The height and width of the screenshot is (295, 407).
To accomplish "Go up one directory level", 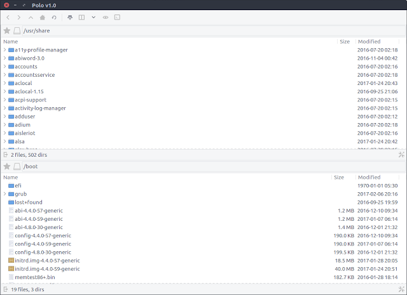I will (x=31, y=17).
